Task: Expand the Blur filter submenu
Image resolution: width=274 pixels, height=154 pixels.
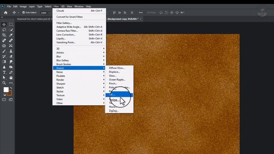Action: pyautogui.click(x=79, y=56)
